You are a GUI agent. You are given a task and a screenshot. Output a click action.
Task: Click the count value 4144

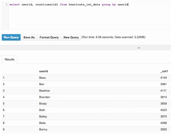pos(164,78)
